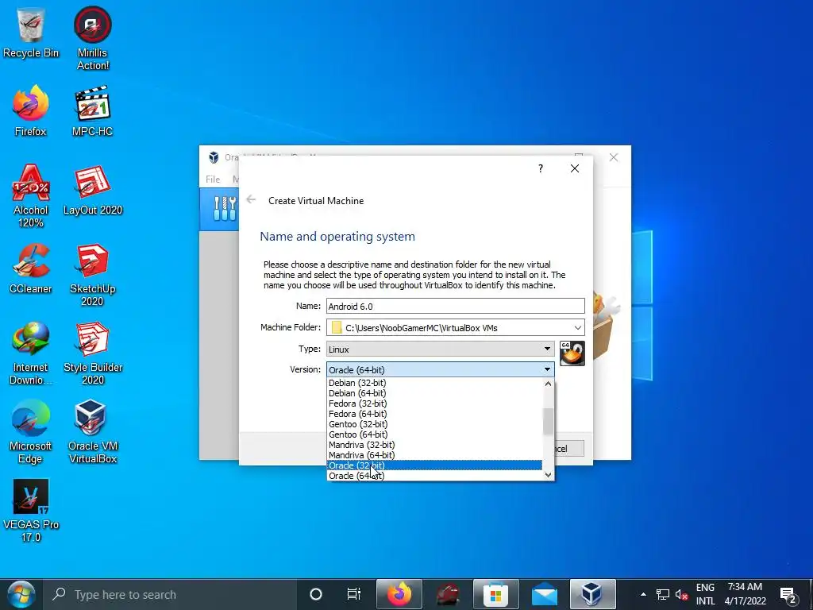
Task: Choose Debian (64-bit) from version list
Action: 434,393
